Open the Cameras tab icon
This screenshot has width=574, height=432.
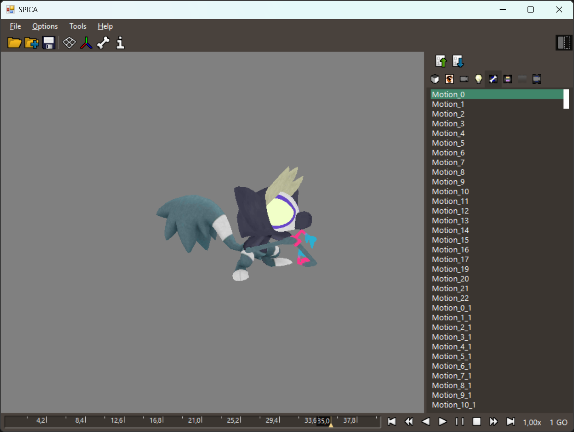(x=464, y=79)
